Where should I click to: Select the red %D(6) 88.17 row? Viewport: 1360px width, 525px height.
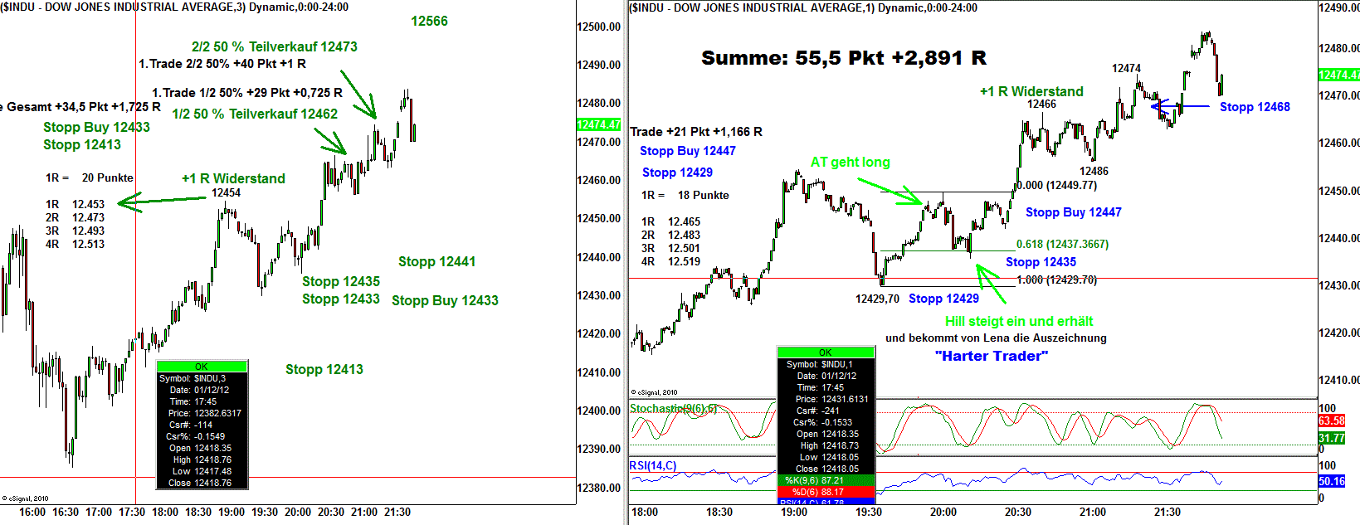pyautogui.click(x=825, y=492)
